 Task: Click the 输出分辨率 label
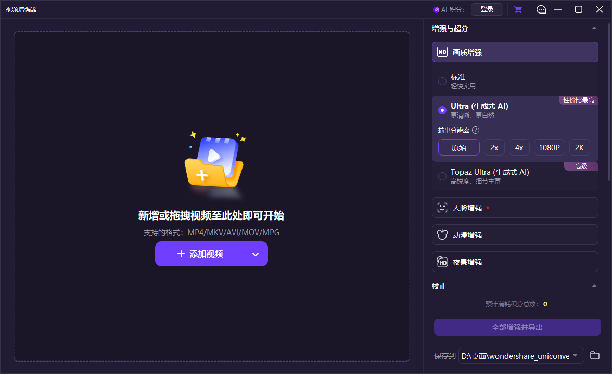coord(454,130)
